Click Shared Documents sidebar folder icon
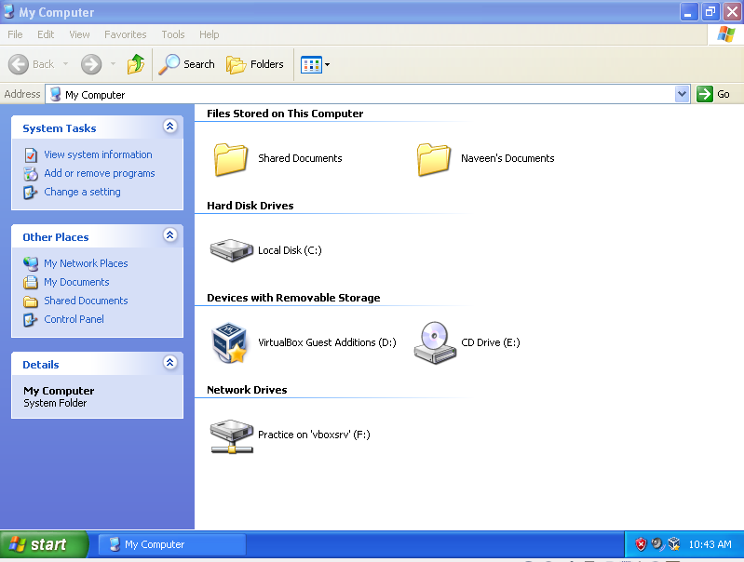 click(31, 301)
